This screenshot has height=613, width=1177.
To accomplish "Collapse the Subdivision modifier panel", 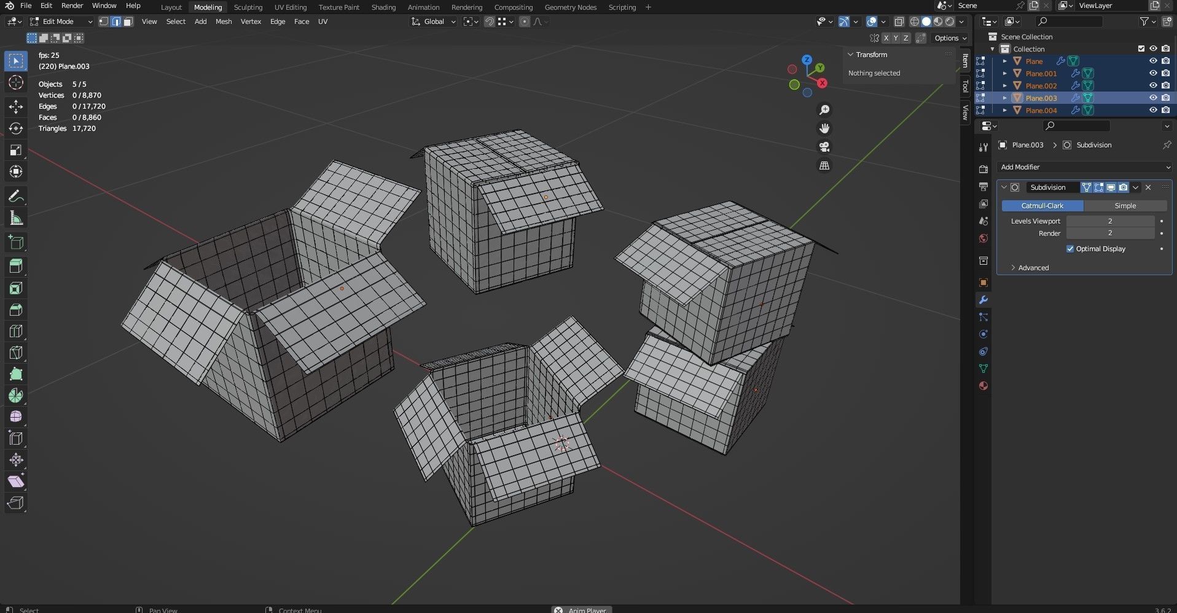I will [x=1004, y=187].
